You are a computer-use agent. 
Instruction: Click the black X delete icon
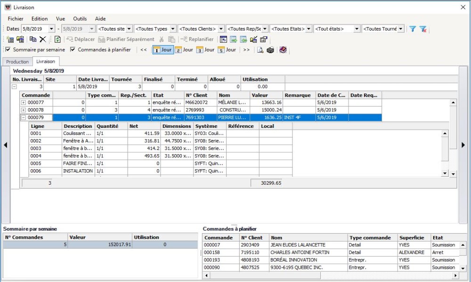(x=43, y=39)
